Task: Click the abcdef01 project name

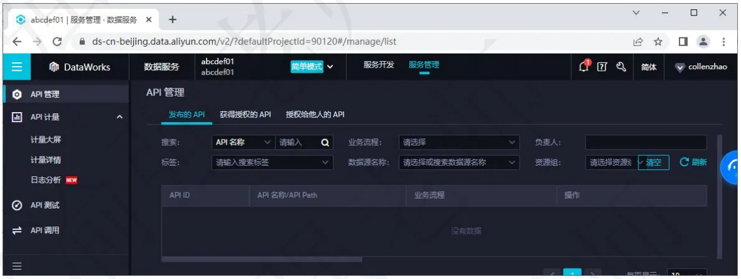Action: tap(217, 62)
